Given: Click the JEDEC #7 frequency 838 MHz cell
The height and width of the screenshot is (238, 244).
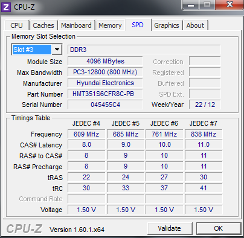Looking at the screenshot, I should coord(204,134).
